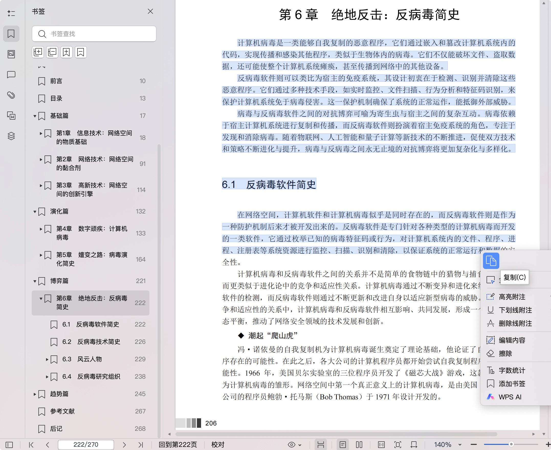The height and width of the screenshot is (450, 551).
Task: Open the document convert panel icon
Action: click(x=11, y=116)
